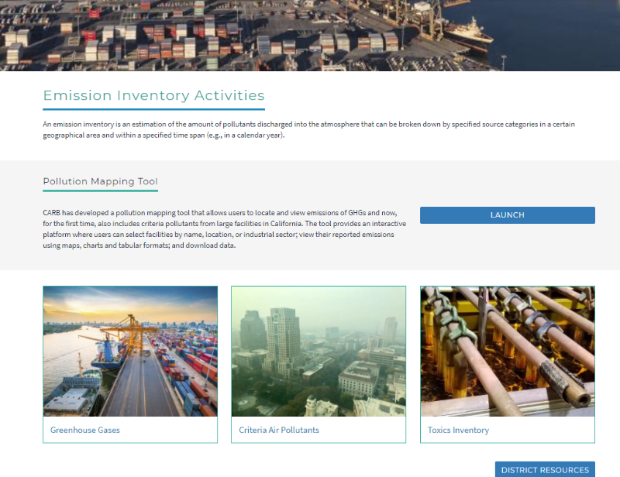Click the Emission Inventory Activities heading
This screenshot has width=620, height=477.
pos(153,96)
